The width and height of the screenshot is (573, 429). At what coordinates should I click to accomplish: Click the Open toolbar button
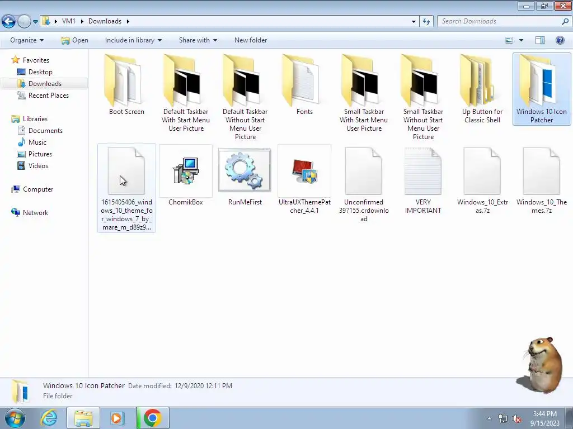74,40
